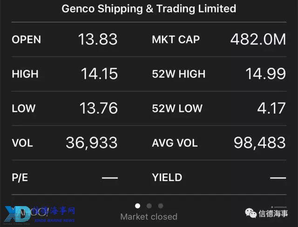
Task: Tap the 52W HIGH 14.99 value
Action: [265, 74]
